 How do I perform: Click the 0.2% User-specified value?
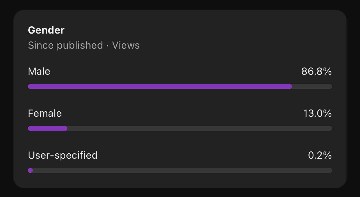tap(320, 155)
